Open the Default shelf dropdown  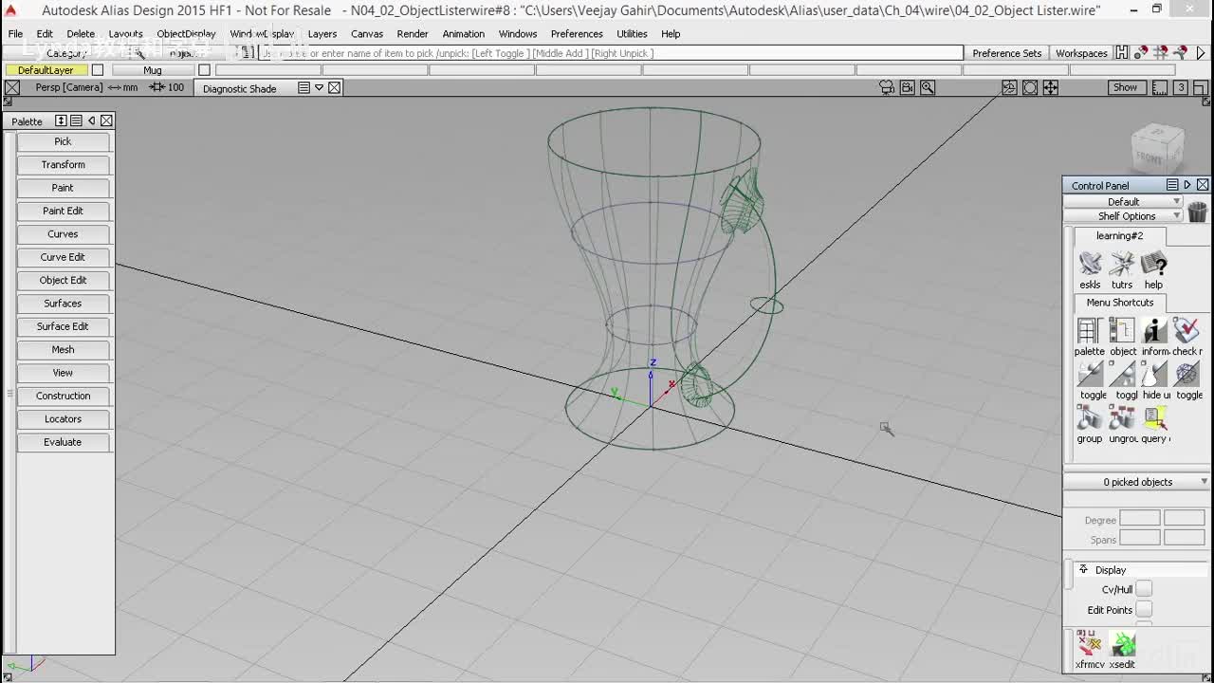pyautogui.click(x=1124, y=202)
